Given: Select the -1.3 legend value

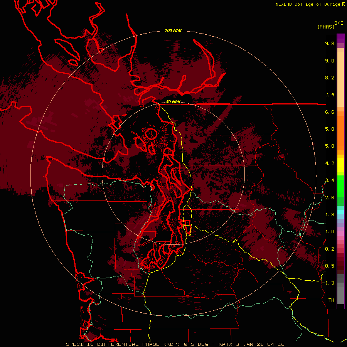Looking at the screenshot, I should pos(328,283).
